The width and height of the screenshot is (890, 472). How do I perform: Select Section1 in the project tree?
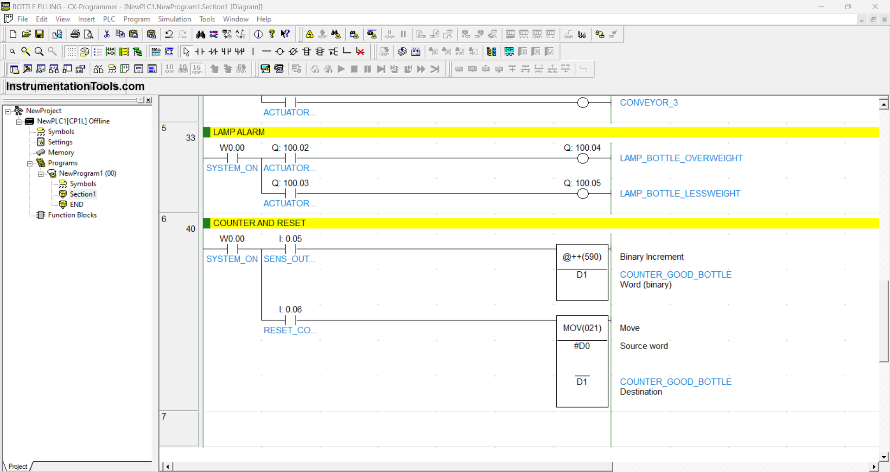click(x=83, y=194)
